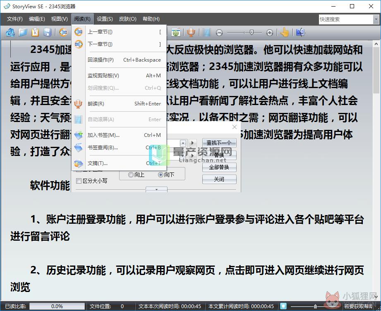Open the find text dropdown arrow

pos(183,143)
